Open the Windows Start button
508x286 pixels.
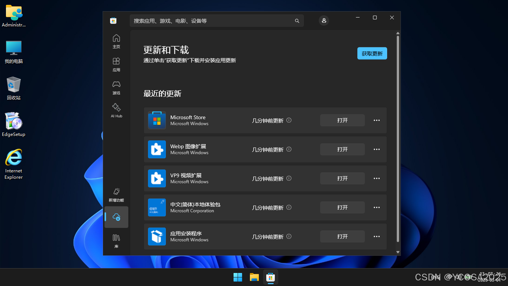pos(238,277)
